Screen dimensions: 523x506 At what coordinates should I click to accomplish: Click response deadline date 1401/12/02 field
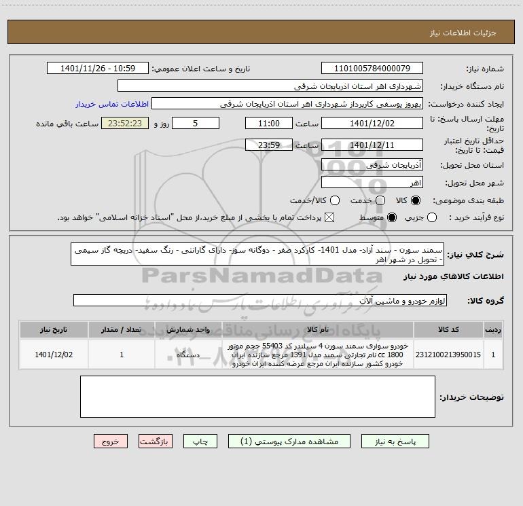tap(372, 123)
